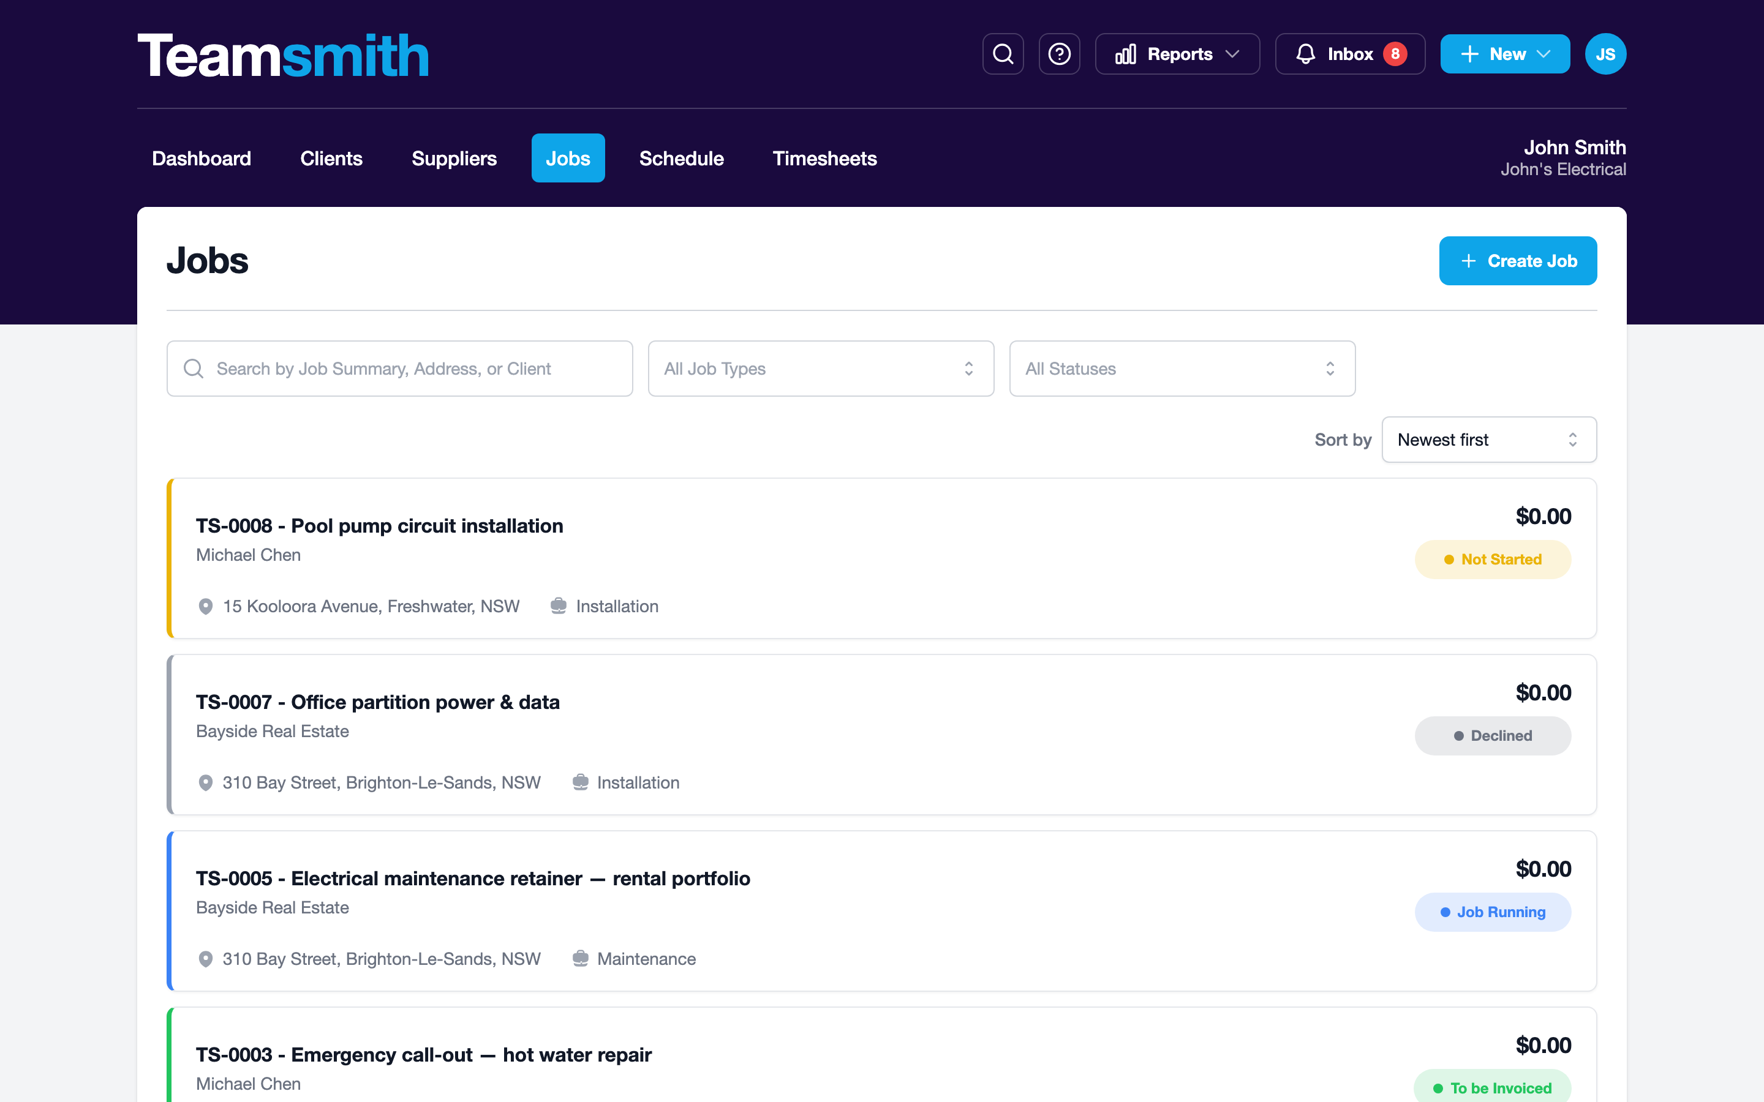Click location pin in TS-0005 job card
Screen dimensions: 1764x1102
tap(206, 959)
